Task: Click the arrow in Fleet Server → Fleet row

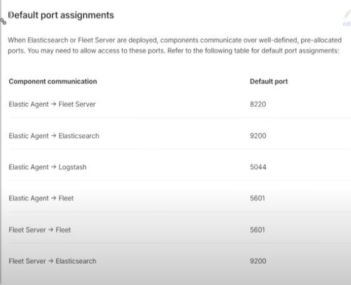Action: pos(50,229)
